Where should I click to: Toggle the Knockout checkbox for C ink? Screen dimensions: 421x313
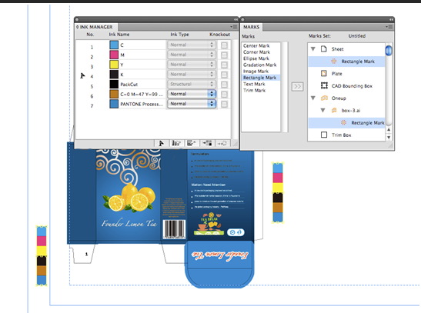pyautogui.click(x=224, y=45)
